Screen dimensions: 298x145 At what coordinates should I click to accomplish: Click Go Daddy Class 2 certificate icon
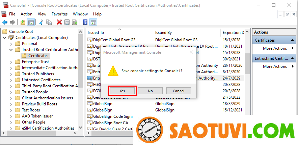coord(89,129)
